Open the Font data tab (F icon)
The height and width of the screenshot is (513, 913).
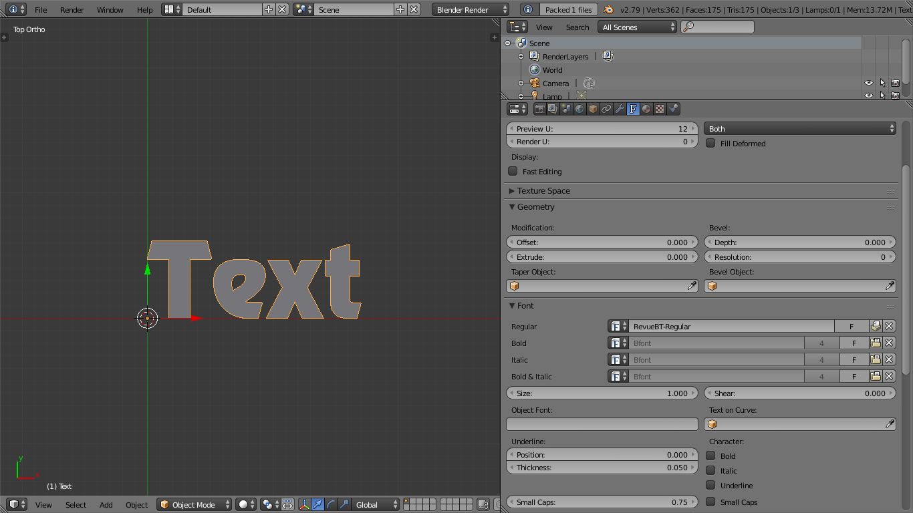[634, 109]
